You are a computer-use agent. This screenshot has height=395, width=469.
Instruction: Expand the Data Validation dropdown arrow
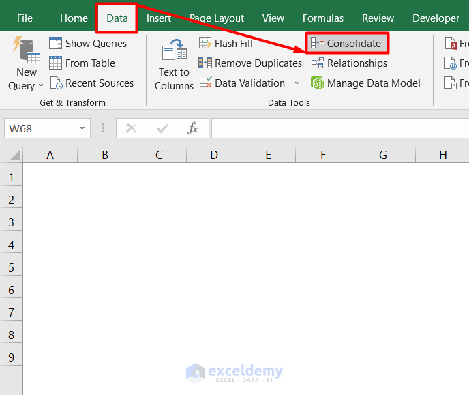297,83
